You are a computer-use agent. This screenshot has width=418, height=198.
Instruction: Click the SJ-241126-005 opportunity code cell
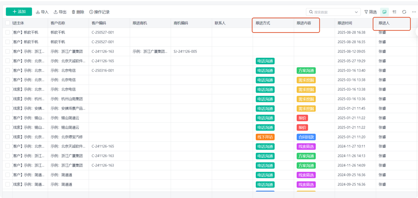[x=185, y=52]
